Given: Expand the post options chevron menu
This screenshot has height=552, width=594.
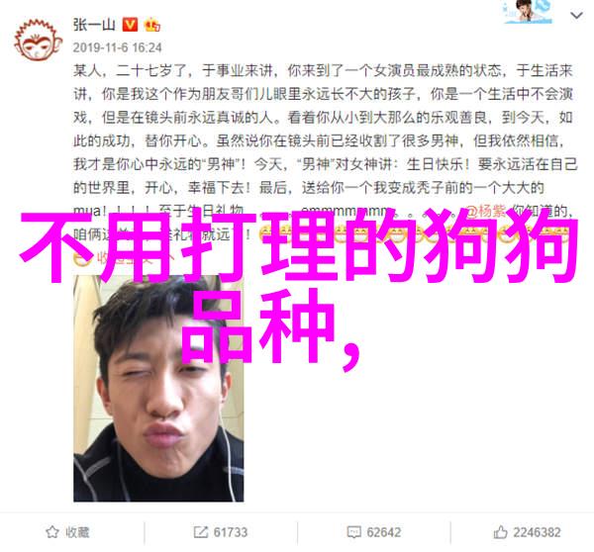Looking at the screenshot, I should coord(576,16).
